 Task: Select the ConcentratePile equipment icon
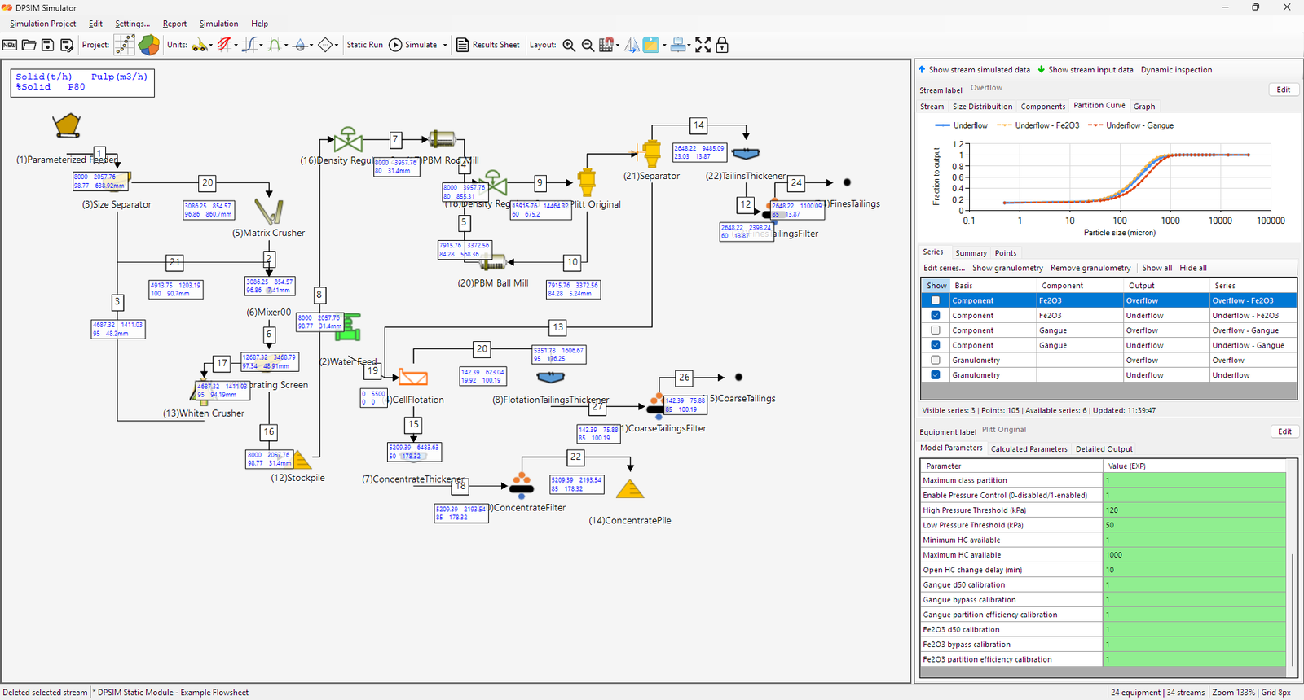click(x=630, y=489)
